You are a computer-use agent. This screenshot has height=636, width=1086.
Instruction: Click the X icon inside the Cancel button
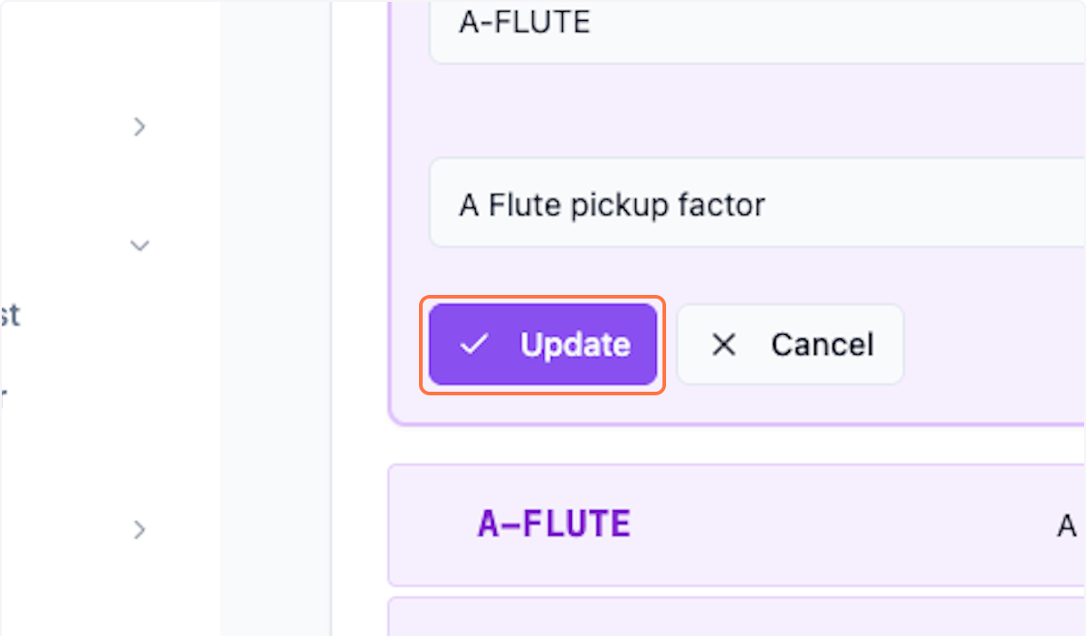click(x=723, y=344)
